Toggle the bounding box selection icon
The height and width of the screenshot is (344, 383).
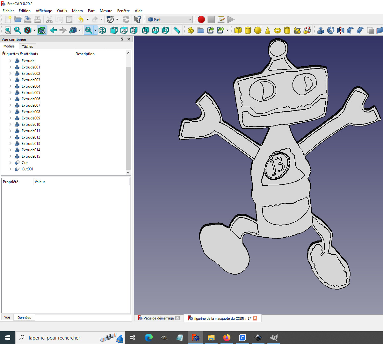coord(41,30)
